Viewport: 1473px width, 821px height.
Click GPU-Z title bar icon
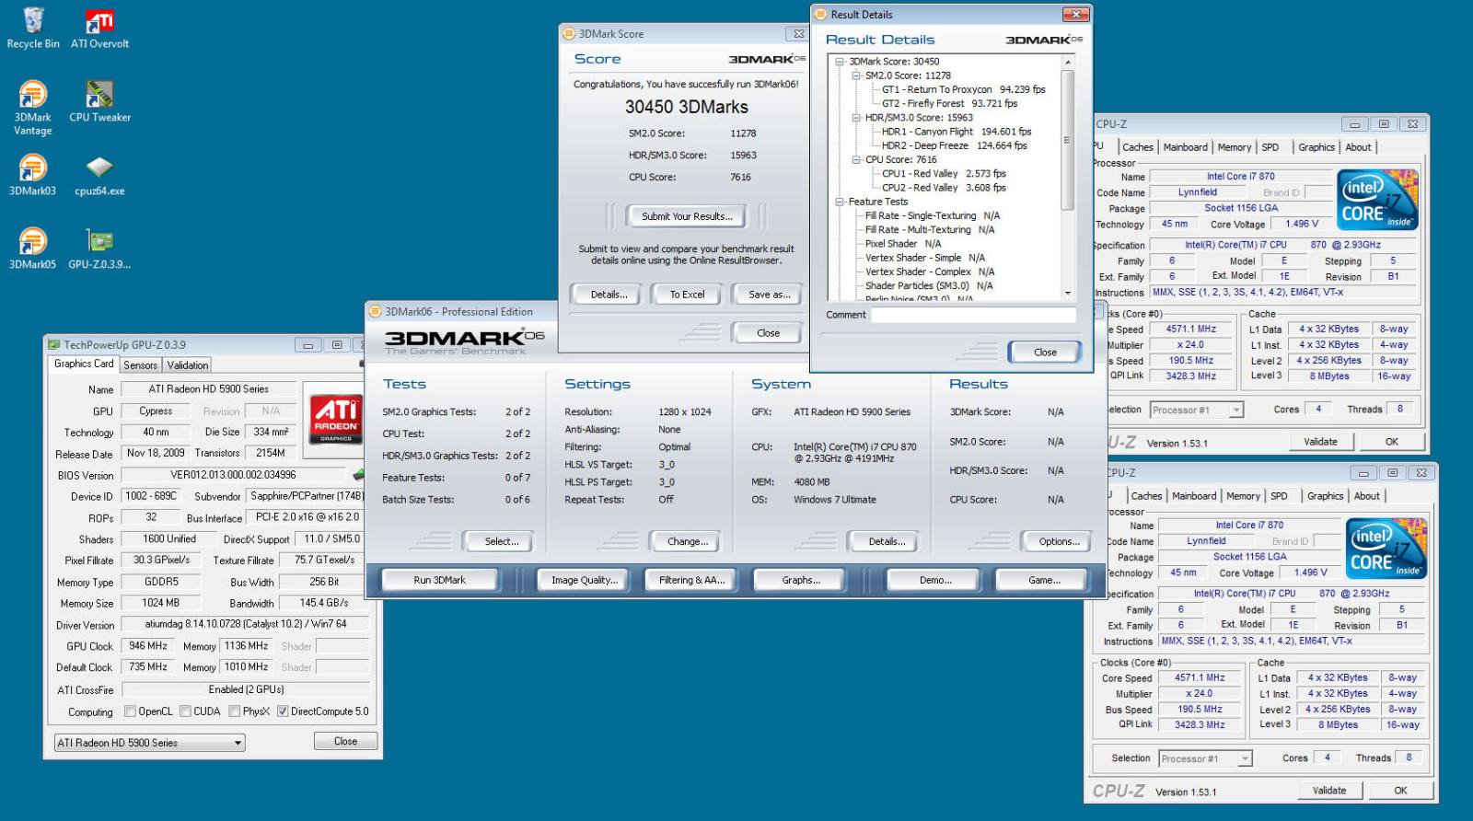(54, 345)
